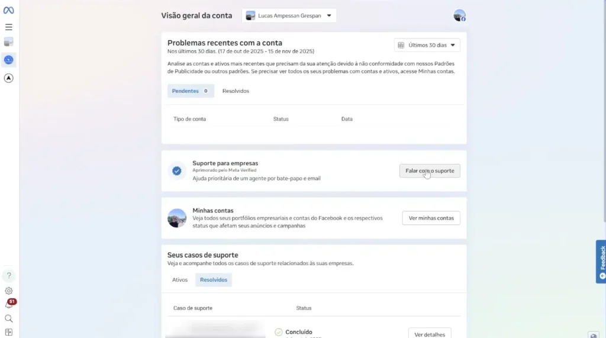Click the Caso de suporte column header
The height and width of the screenshot is (338, 606).
(193, 308)
